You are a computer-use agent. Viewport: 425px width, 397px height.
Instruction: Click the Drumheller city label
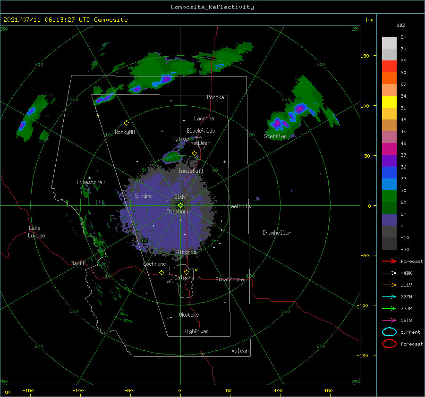click(277, 233)
